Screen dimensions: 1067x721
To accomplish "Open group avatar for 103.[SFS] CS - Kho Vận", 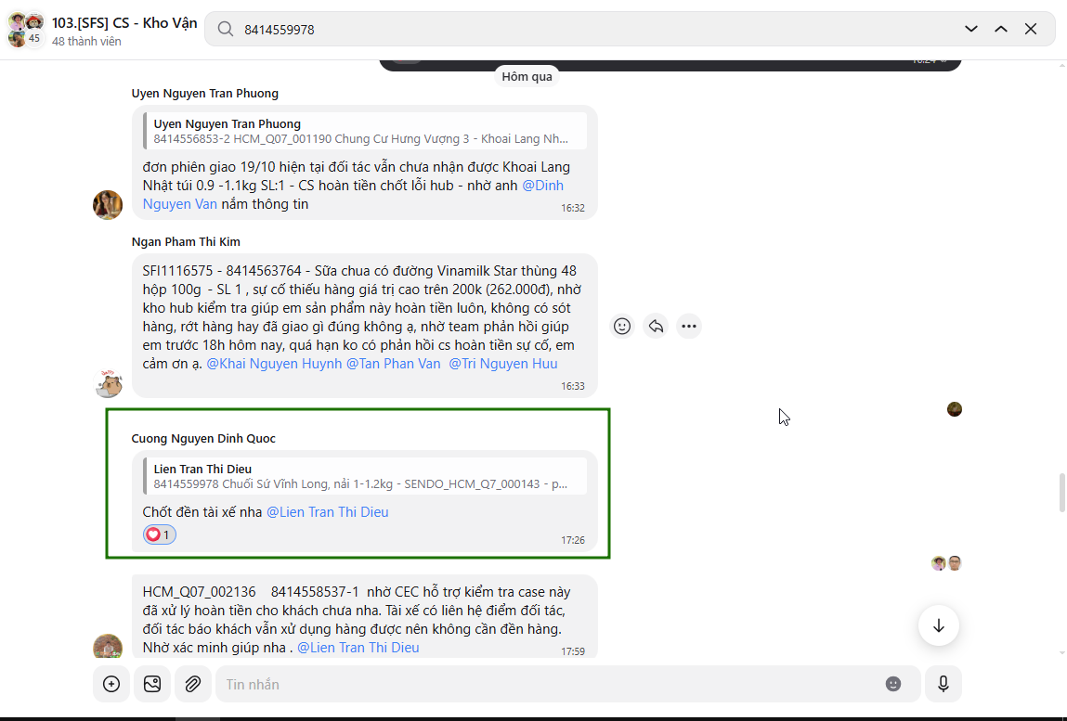I will (x=26, y=30).
